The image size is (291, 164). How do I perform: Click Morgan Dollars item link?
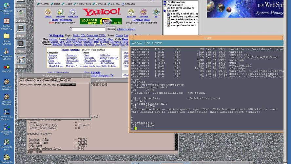[x=107, y=63]
